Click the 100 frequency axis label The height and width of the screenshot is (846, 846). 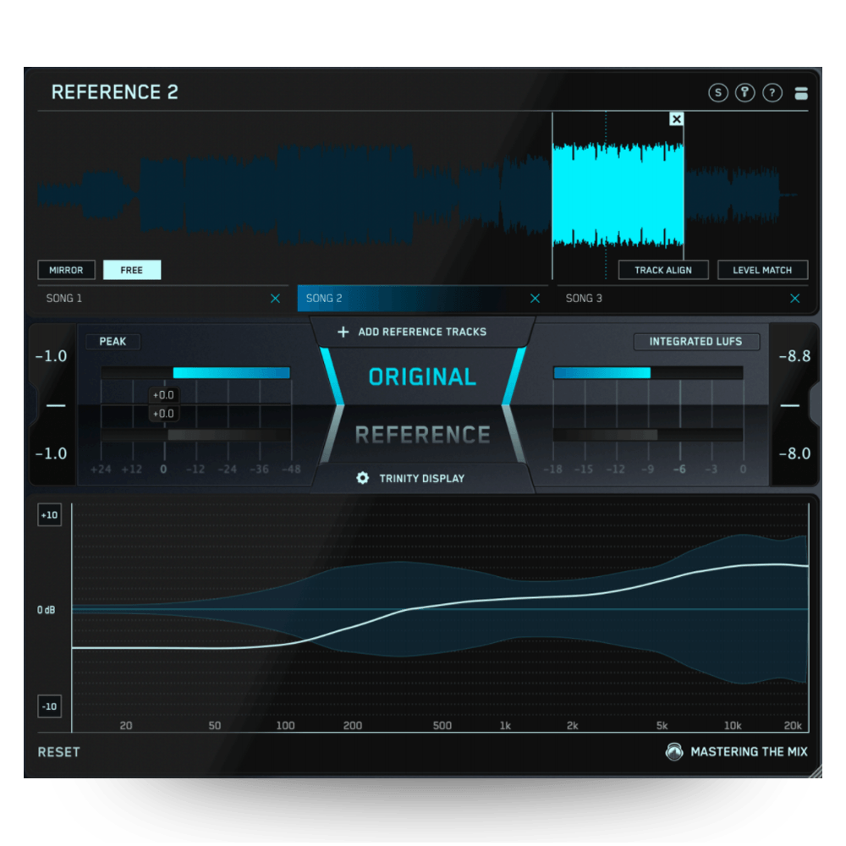click(285, 726)
